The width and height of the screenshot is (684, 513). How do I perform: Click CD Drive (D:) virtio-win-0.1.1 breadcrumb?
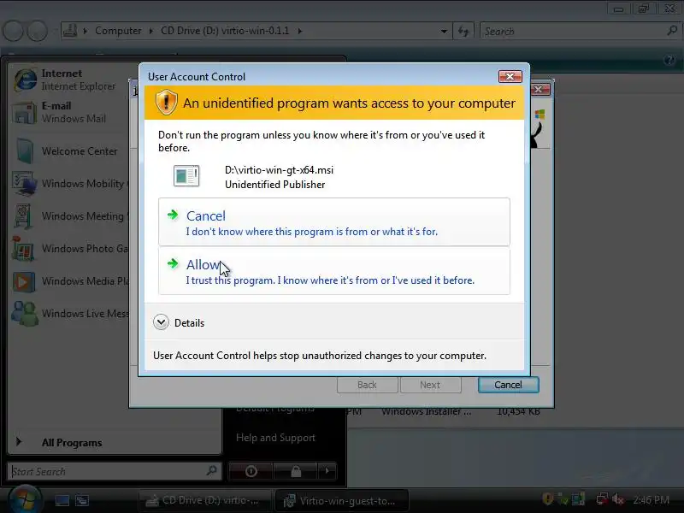225,31
